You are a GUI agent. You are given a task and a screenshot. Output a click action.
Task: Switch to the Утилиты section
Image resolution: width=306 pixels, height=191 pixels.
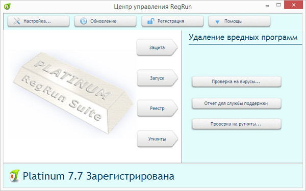[x=157, y=139]
